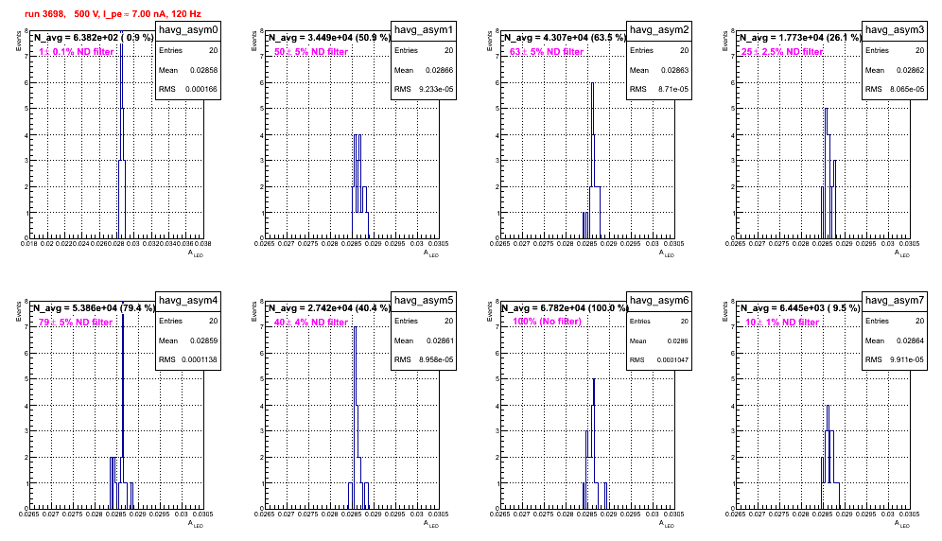Viewport: 942px width, 541px height.
Task: Click the N_avg = 3.449e+04 label
Action: [x=329, y=37]
